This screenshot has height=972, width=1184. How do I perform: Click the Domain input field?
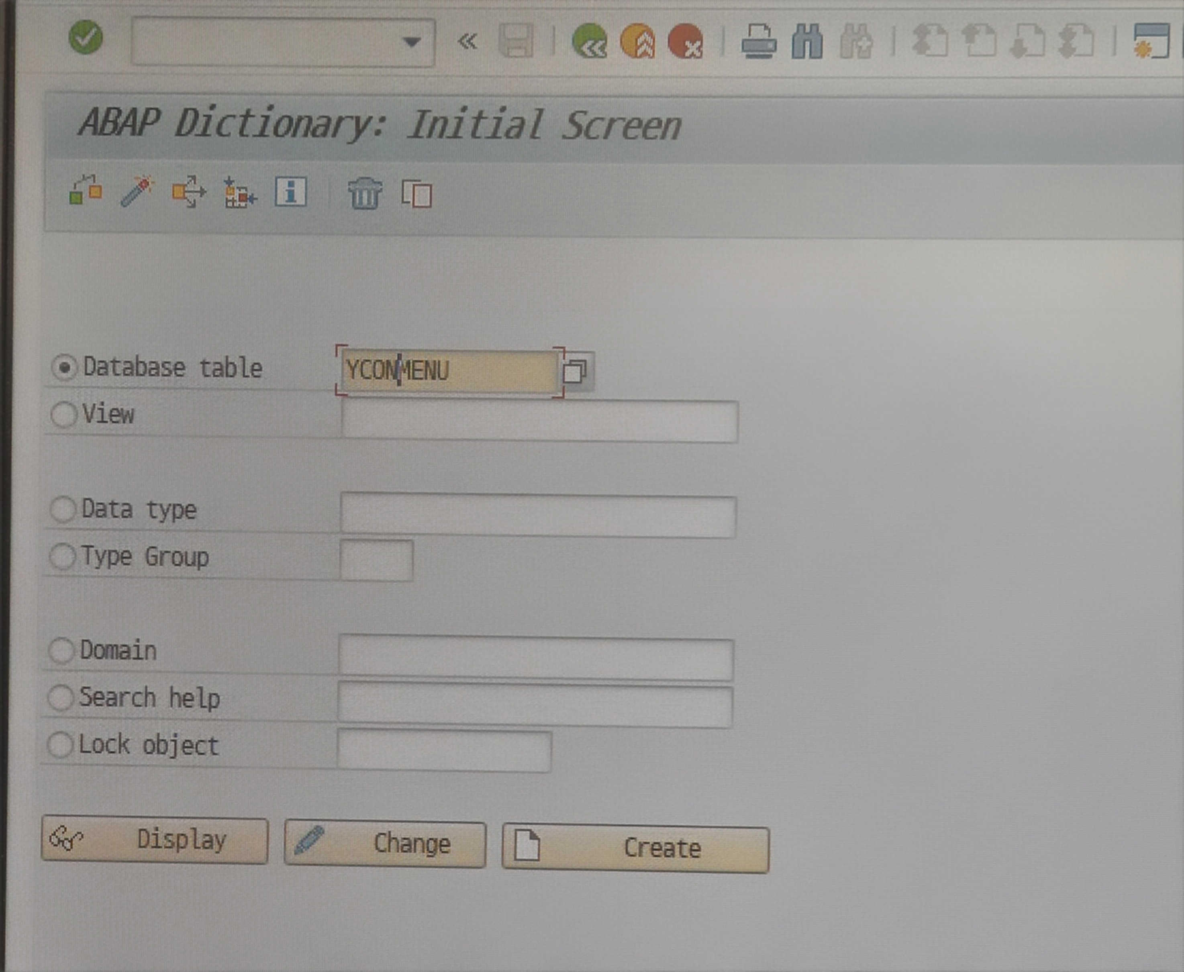pyautogui.click(x=536, y=657)
